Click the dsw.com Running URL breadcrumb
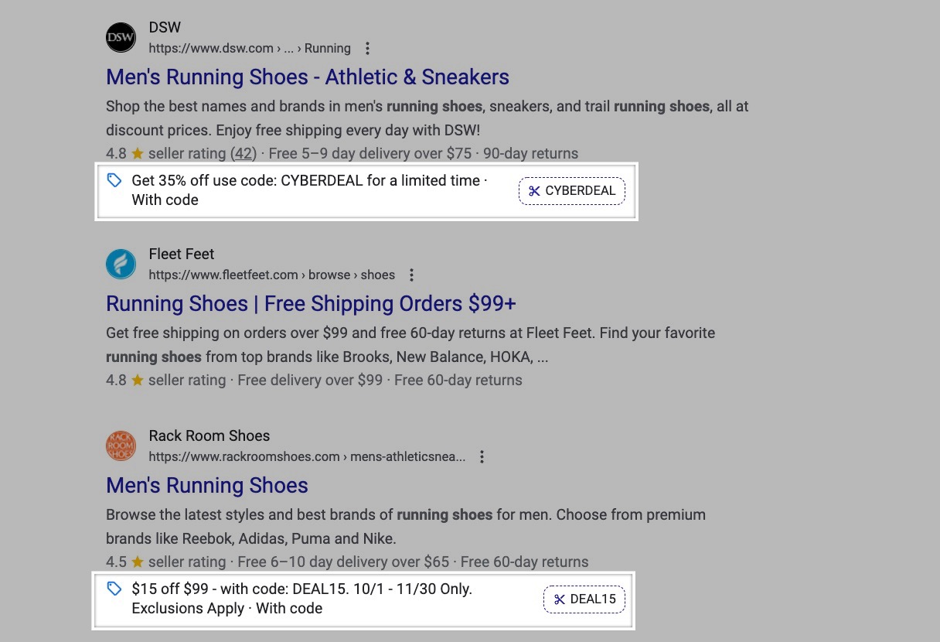The width and height of the screenshot is (940, 642). 250,49
